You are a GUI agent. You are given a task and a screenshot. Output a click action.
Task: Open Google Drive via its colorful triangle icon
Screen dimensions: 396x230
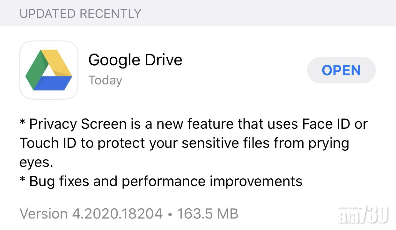48,69
